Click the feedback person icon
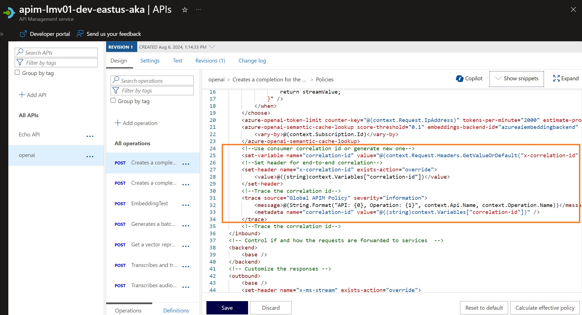The width and height of the screenshot is (582, 315). pyautogui.click(x=80, y=34)
